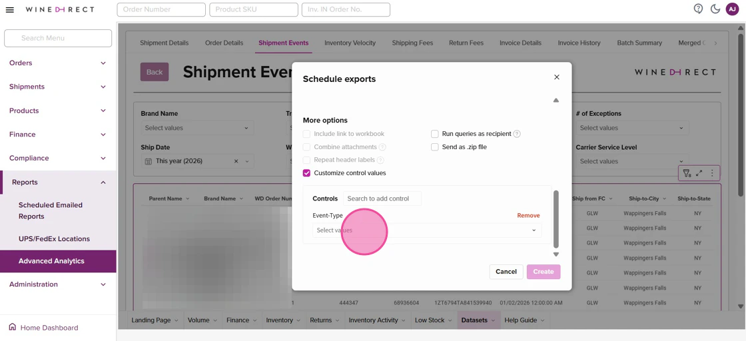Screen dimensions: 746x341
Task: Select Advanced Analytics in sidebar
Action: pos(58,261)
